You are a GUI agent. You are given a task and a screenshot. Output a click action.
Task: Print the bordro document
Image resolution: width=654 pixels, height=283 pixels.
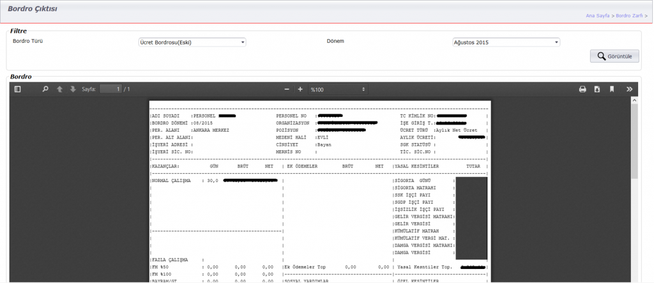coord(582,89)
